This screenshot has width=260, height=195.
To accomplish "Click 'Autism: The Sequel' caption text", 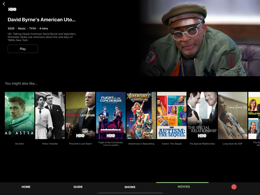I will tap(172, 144).
